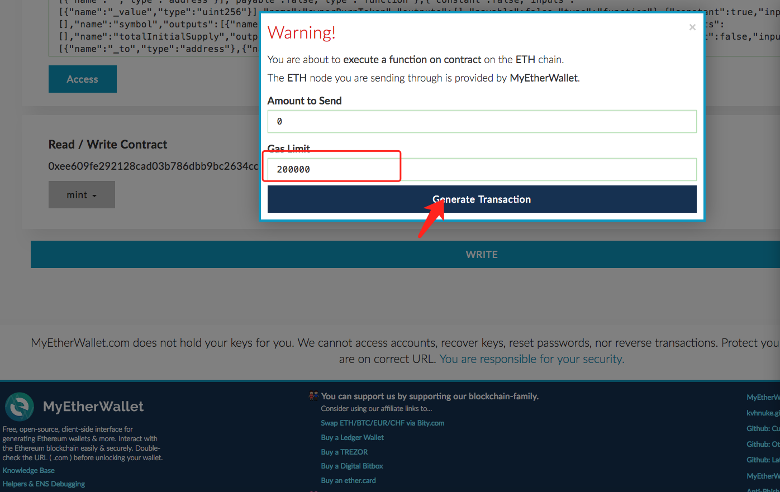The image size is (780, 492).
Task: Click the 'Amount to Send' label
Action: (x=305, y=101)
